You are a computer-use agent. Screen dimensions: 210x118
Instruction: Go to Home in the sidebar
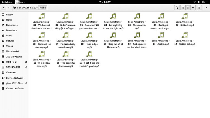pos(14,20)
